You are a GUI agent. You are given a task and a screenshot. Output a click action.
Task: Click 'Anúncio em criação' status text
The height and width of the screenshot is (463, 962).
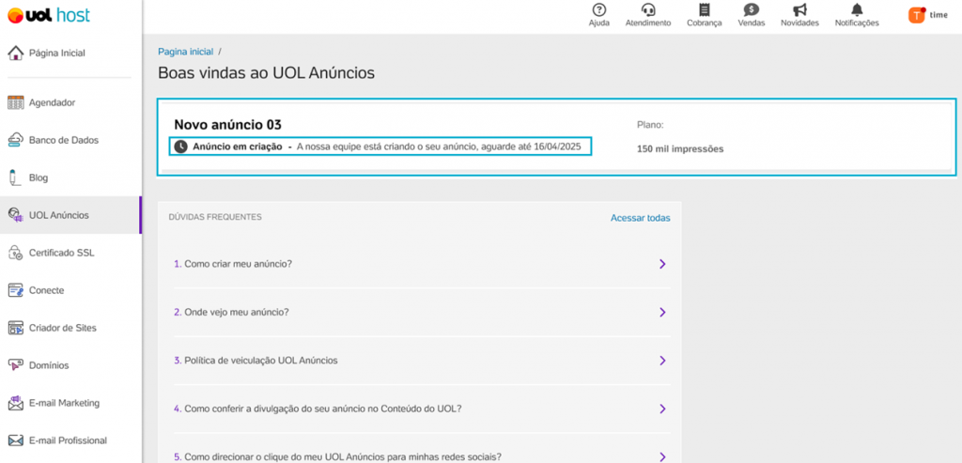[x=238, y=147]
